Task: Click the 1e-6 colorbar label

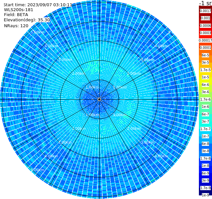Action: click(205, 107)
